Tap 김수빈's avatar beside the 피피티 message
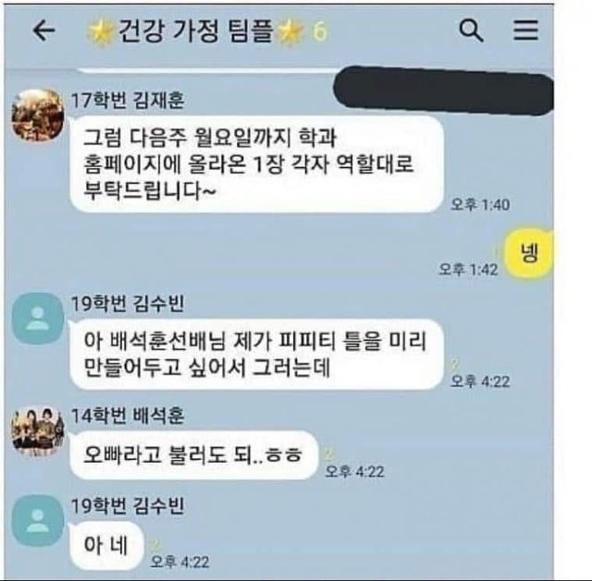This screenshot has height=581, width=592. (x=37, y=319)
